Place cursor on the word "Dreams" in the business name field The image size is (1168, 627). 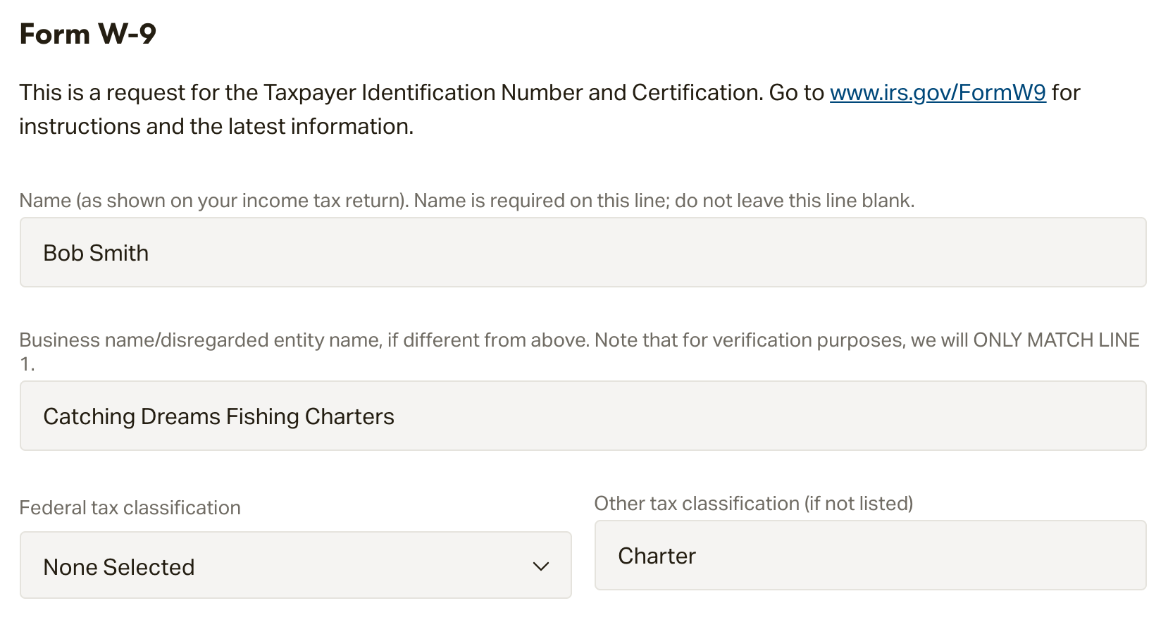point(181,416)
